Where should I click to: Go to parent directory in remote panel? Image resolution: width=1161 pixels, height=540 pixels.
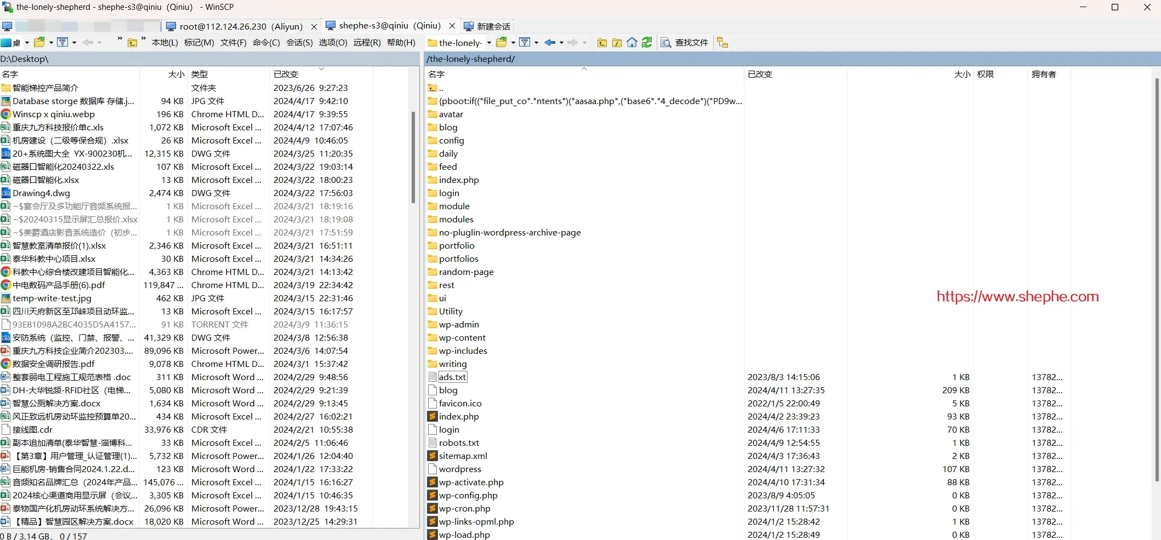coord(601,42)
